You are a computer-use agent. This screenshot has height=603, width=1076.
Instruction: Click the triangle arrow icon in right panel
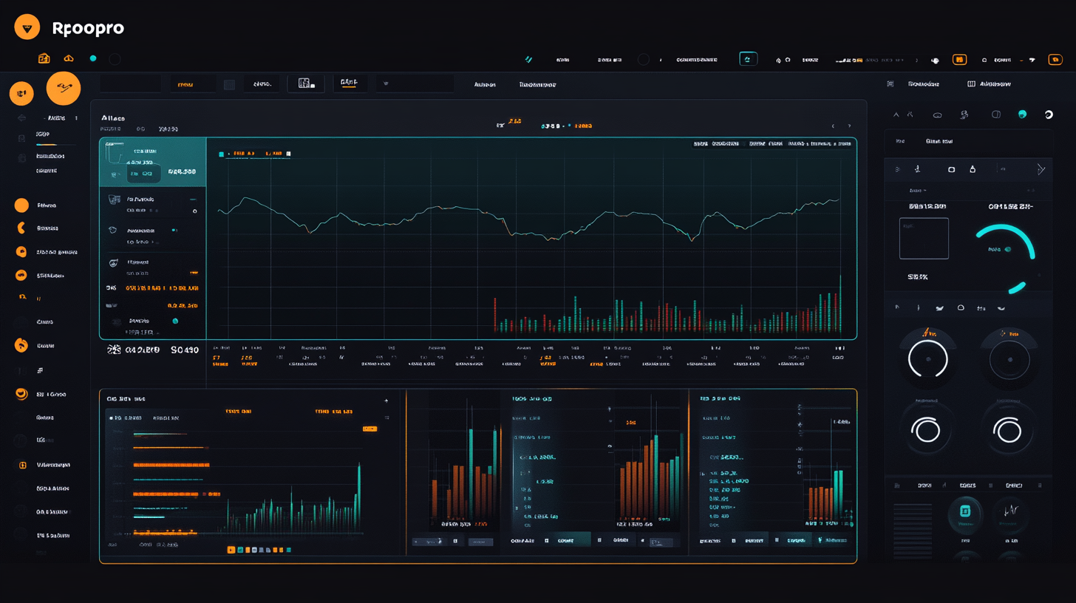pos(1041,169)
